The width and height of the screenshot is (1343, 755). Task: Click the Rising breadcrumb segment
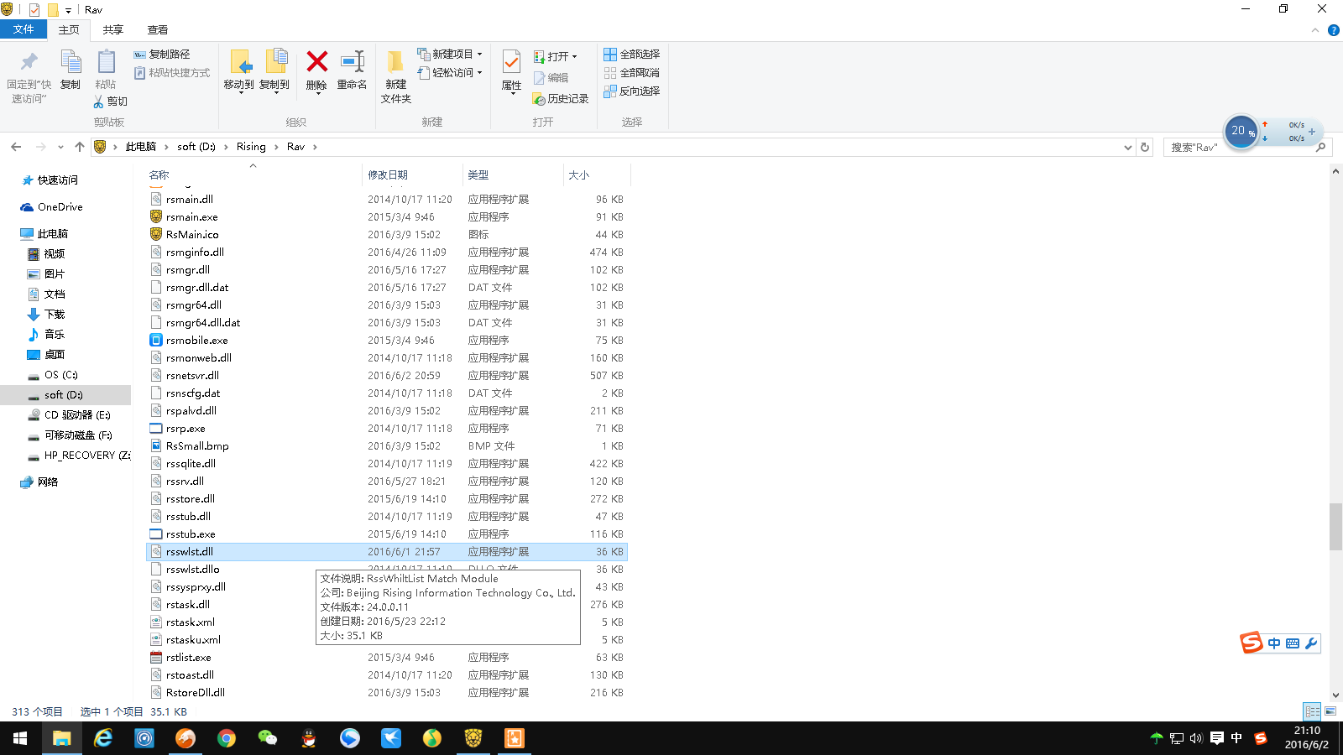[251, 147]
